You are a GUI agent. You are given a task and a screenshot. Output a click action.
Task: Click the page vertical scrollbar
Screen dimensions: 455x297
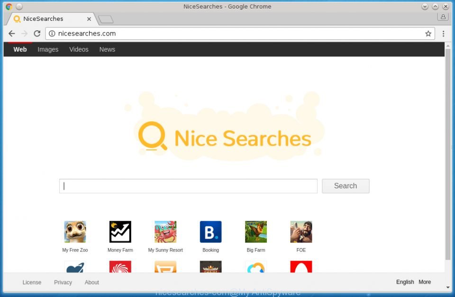click(x=448, y=154)
